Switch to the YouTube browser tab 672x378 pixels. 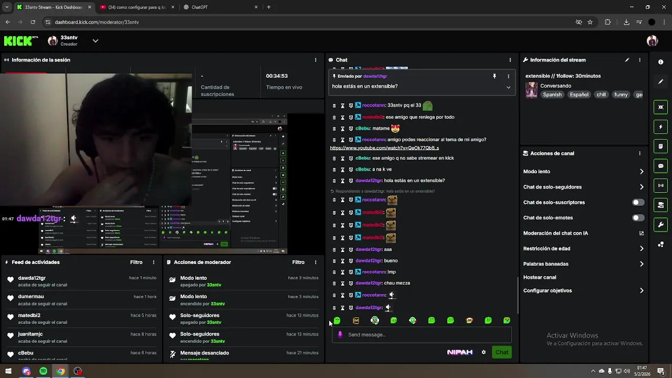tap(136, 7)
